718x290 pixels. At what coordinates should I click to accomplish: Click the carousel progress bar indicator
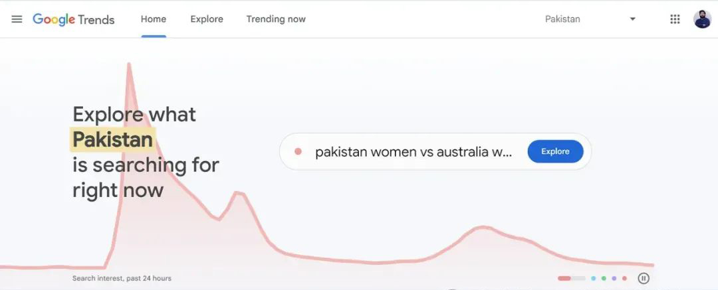[x=571, y=279]
